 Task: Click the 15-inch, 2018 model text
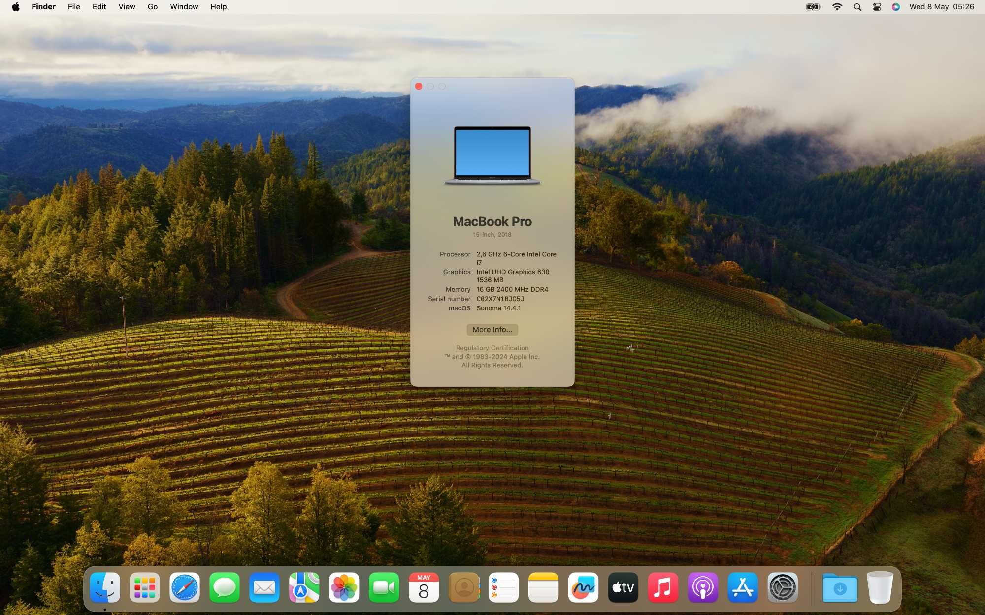pos(492,235)
